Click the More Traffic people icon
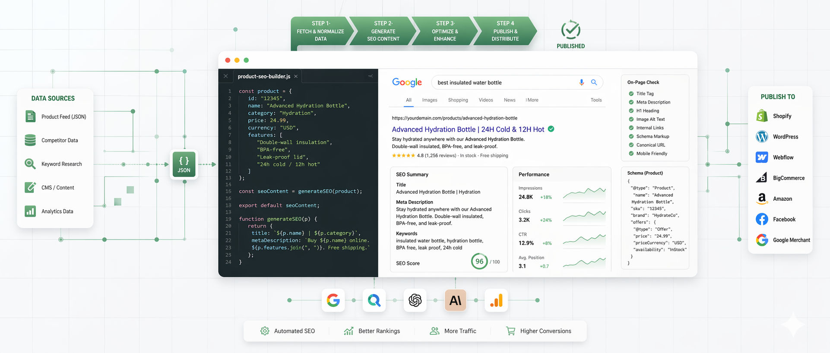This screenshot has height=353, width=830. click(x=434, y=331)
